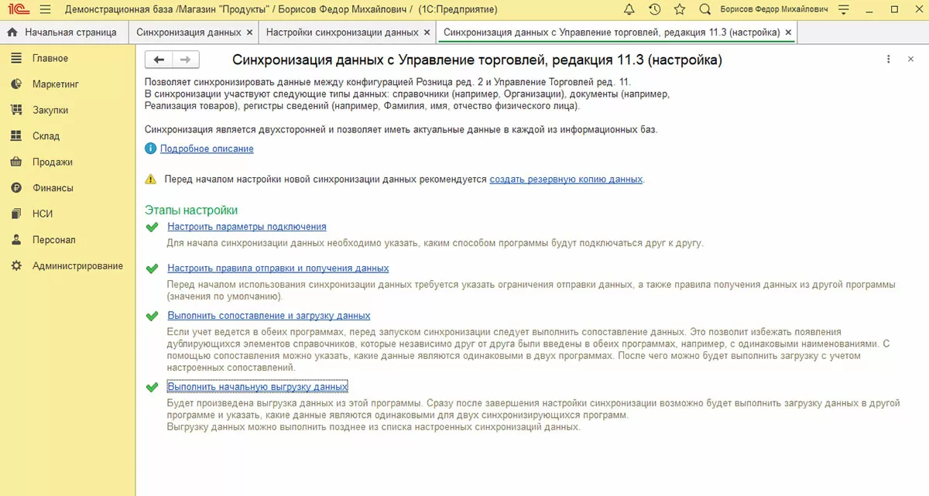Open favorites star icon

point(680,10)
